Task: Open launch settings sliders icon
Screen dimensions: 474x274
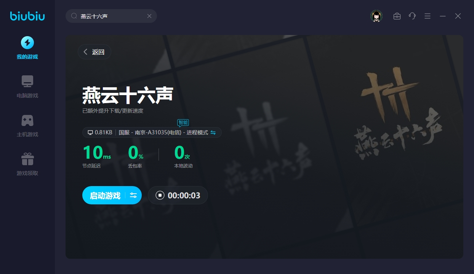Action: (x=133, y=196)
